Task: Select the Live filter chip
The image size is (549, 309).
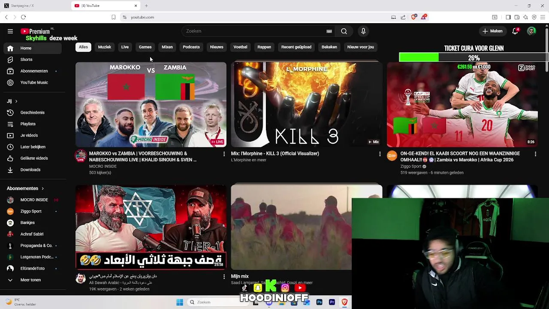Action: coord(125,47)
